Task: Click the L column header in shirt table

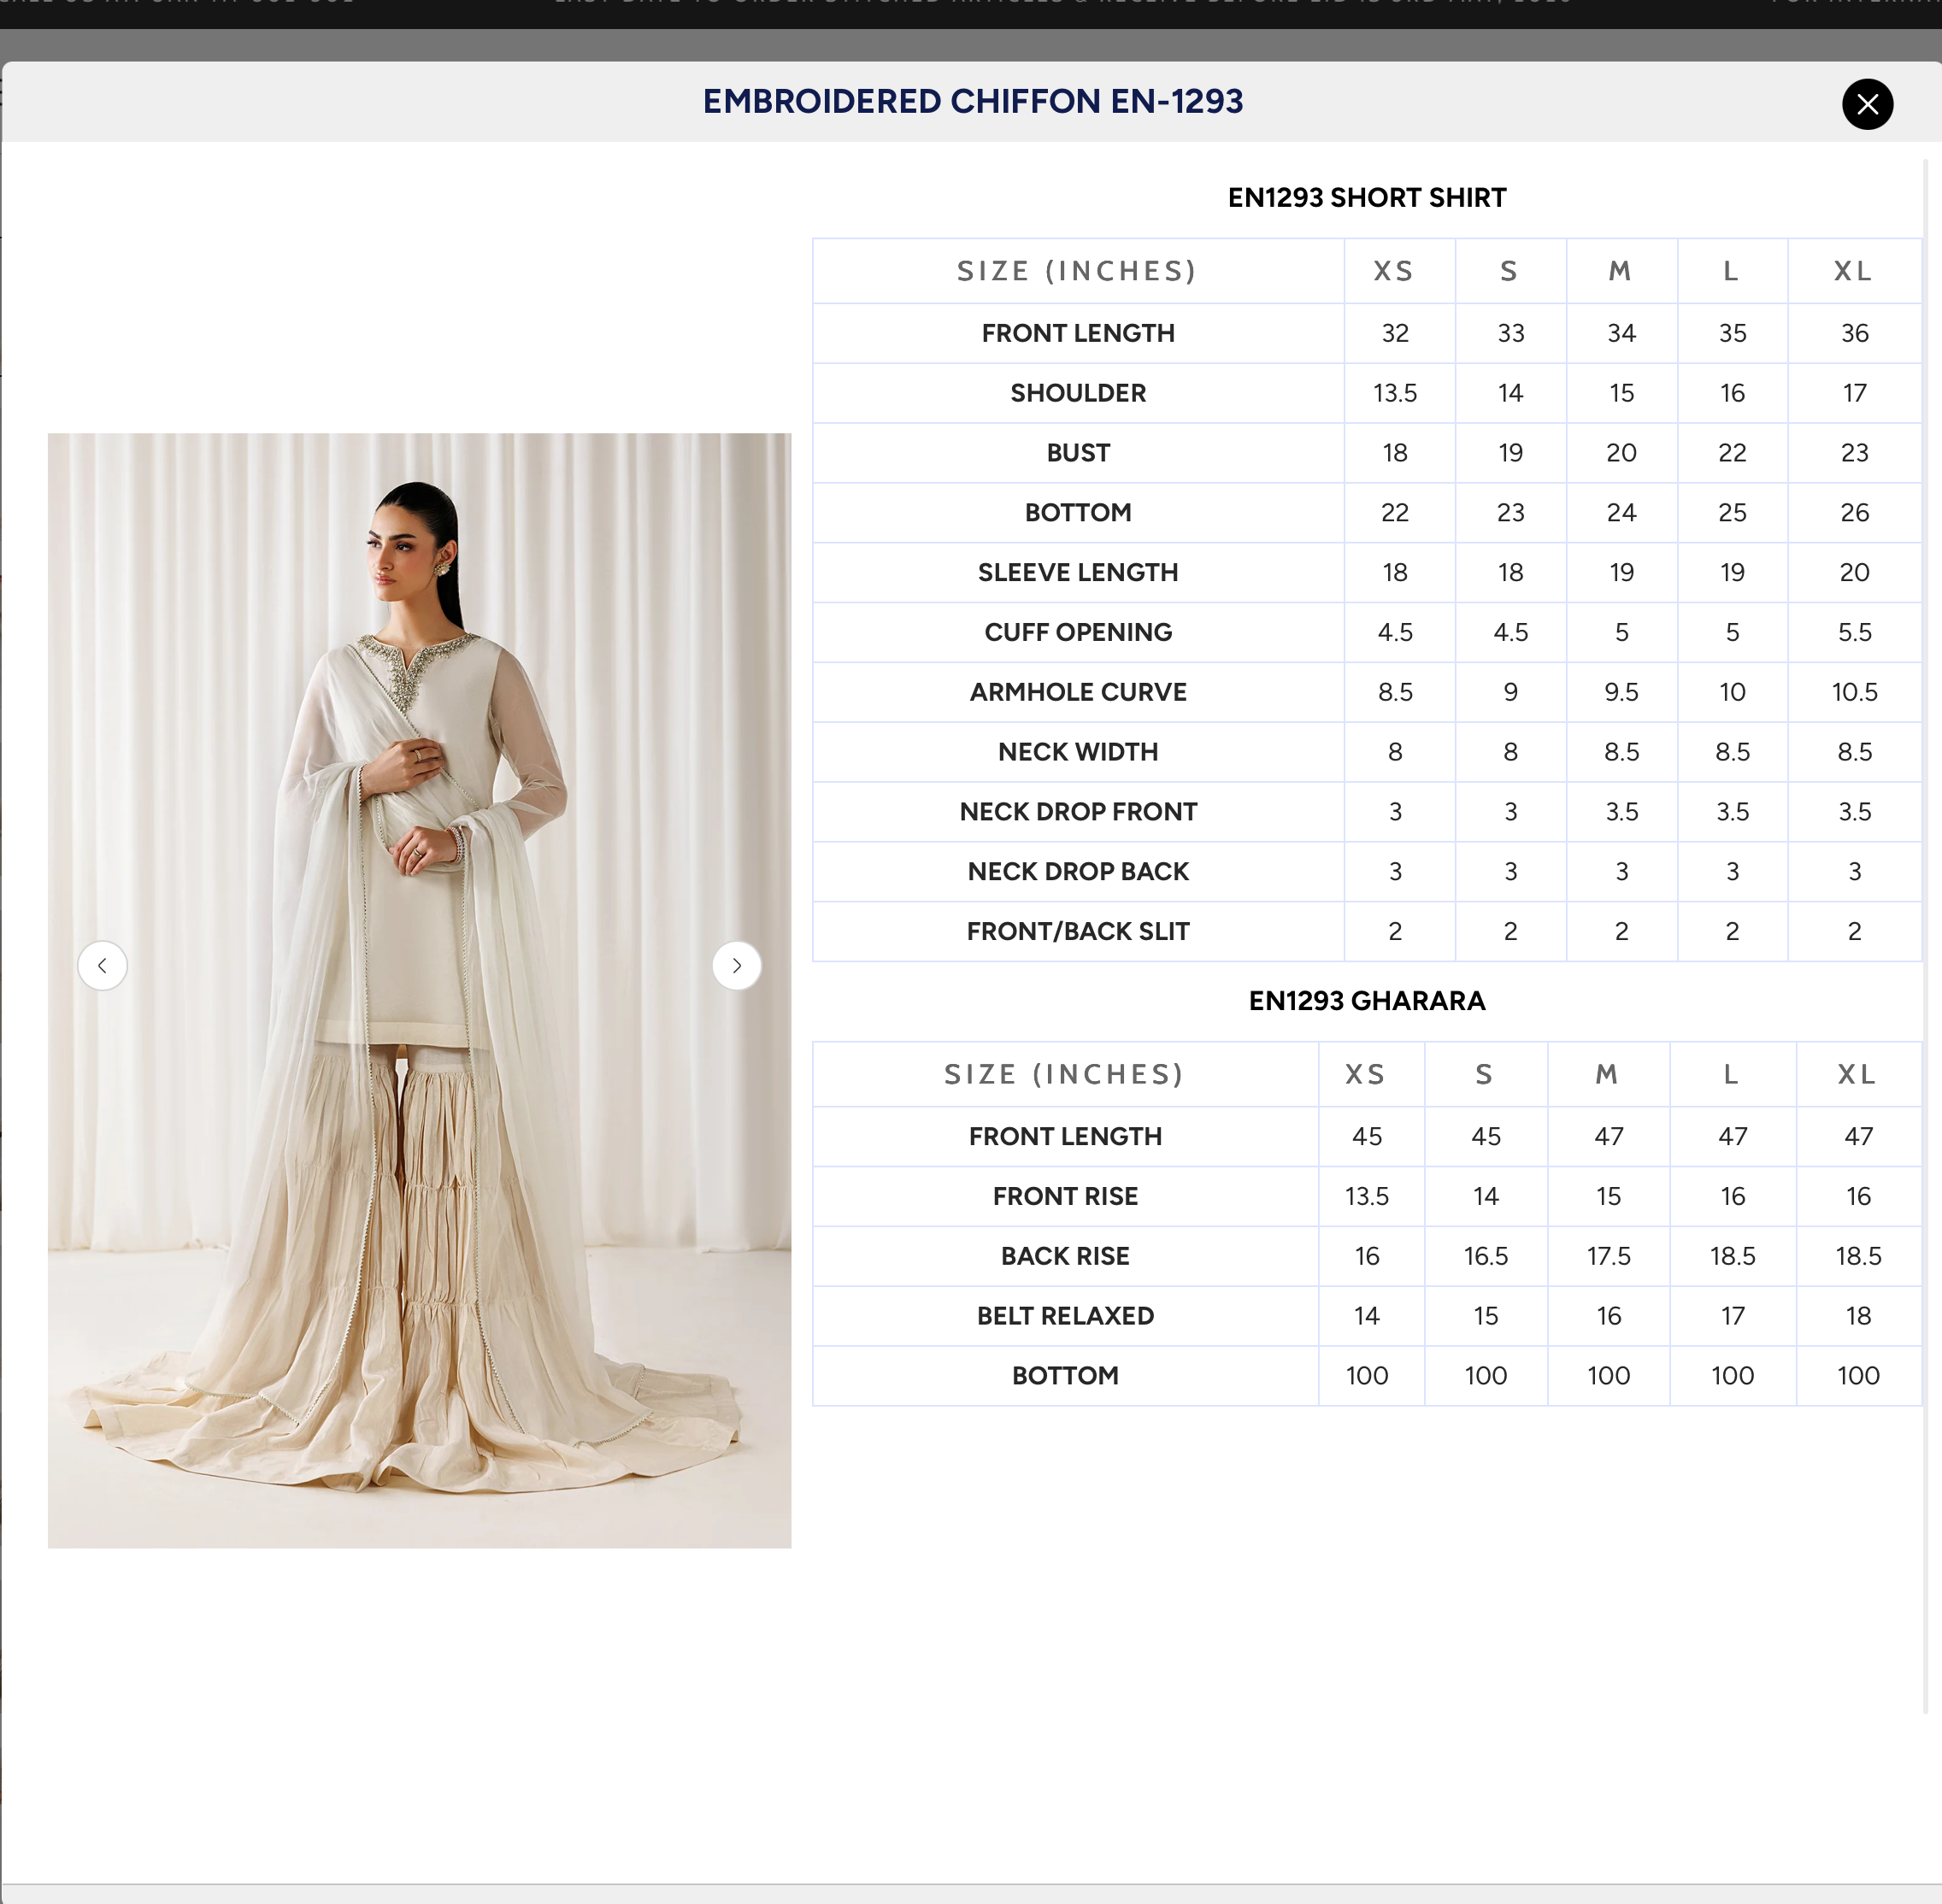Action: coord(1731,271)
